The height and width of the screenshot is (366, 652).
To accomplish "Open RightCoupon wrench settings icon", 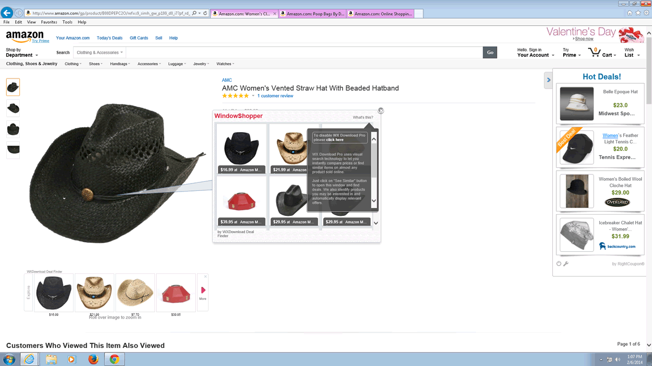I will coord(566,264).
